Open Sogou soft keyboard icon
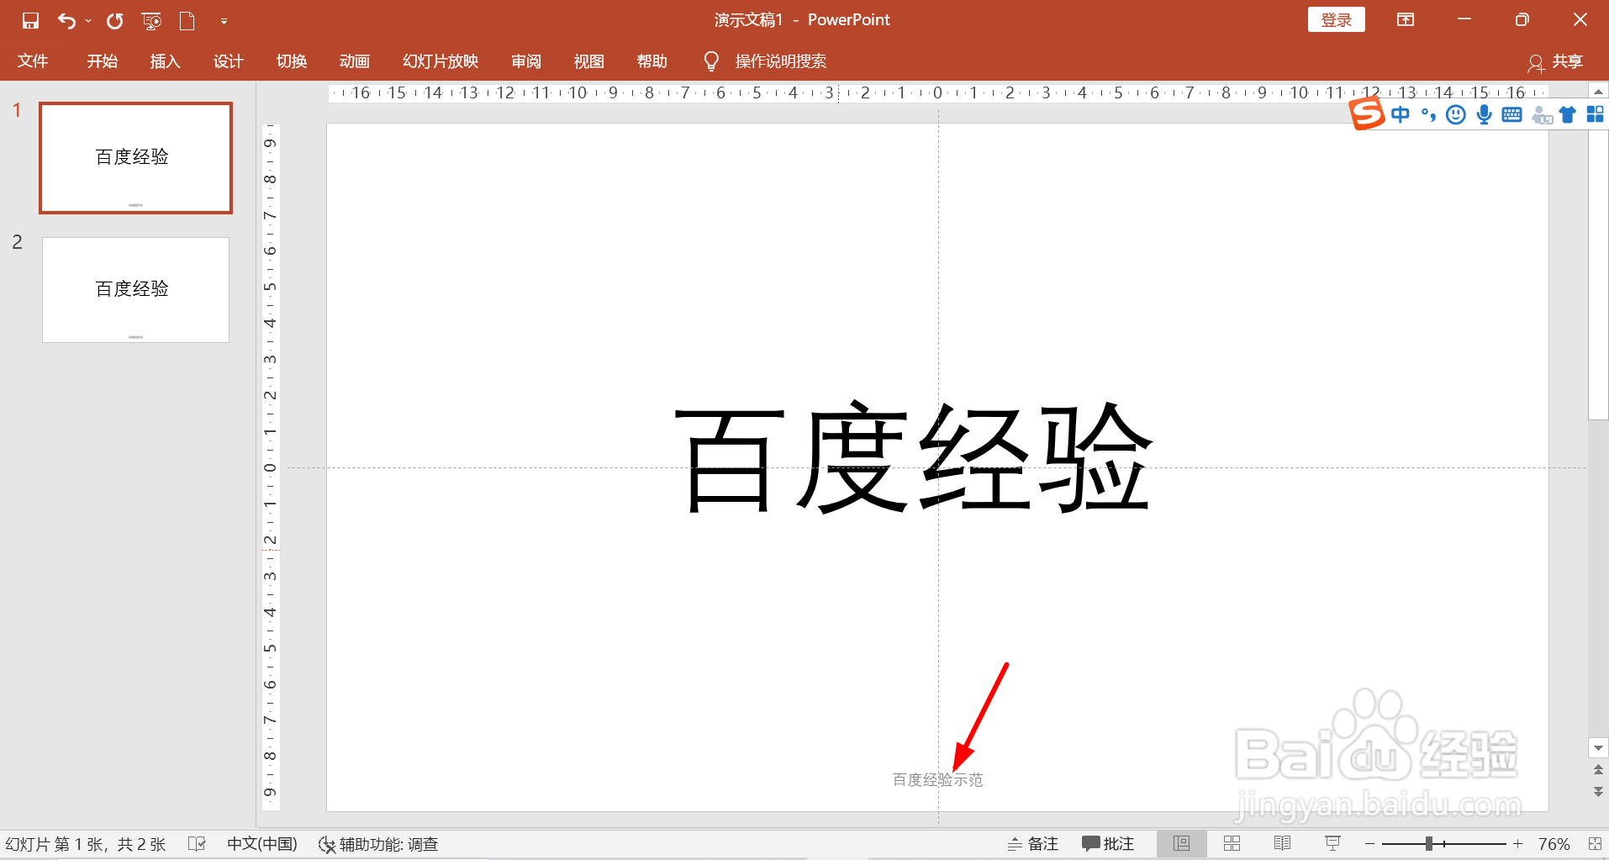Image resolution: width=1609 pixels, height=860 pixels. (1511, 114)
